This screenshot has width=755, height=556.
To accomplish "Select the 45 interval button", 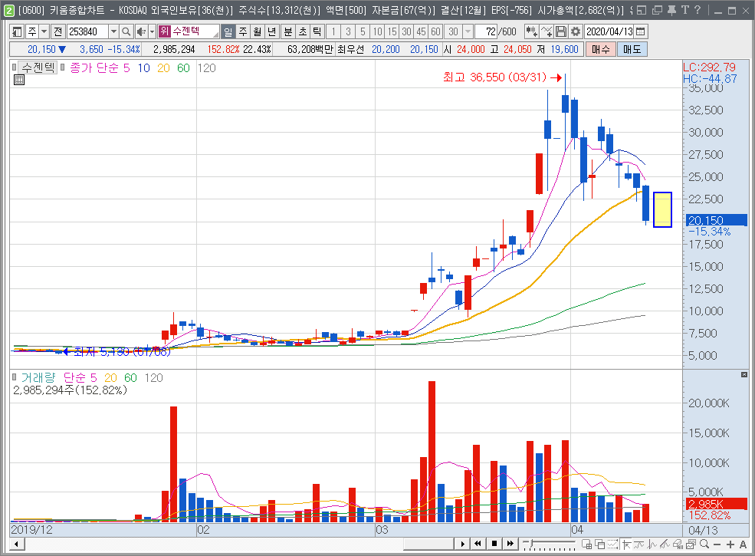I will pos(422,31).
